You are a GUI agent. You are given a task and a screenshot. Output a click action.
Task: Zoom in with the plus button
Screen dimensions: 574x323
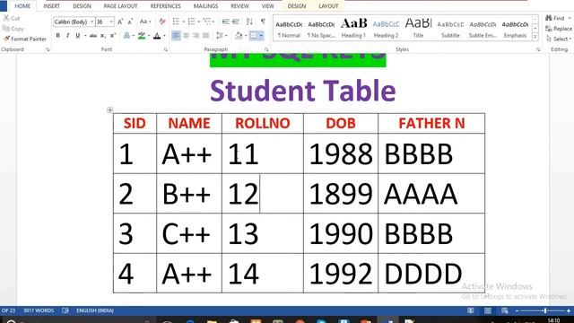click(x=569, y=310)
